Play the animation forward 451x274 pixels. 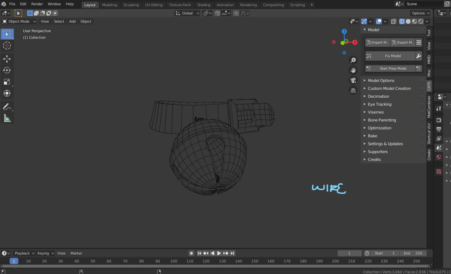219,253
